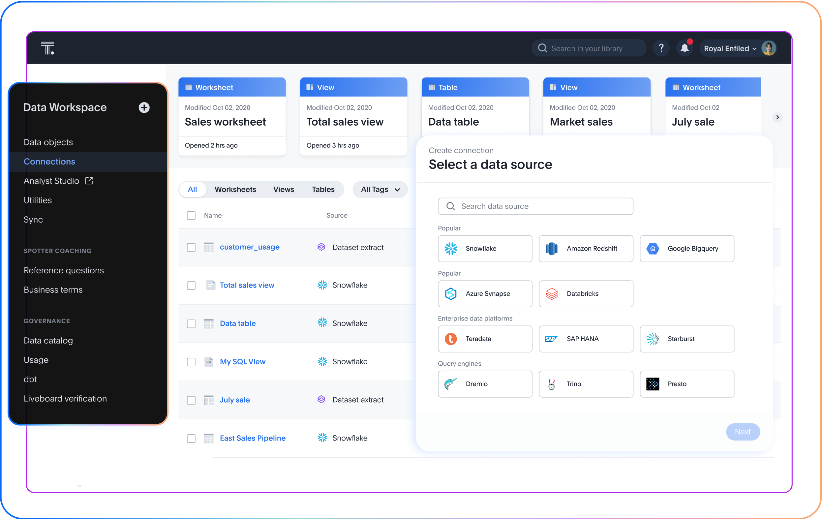This screenshot has width=822, height=519.
Task: Select the Amazon Redshift data source icon
Action: point(552,249)
